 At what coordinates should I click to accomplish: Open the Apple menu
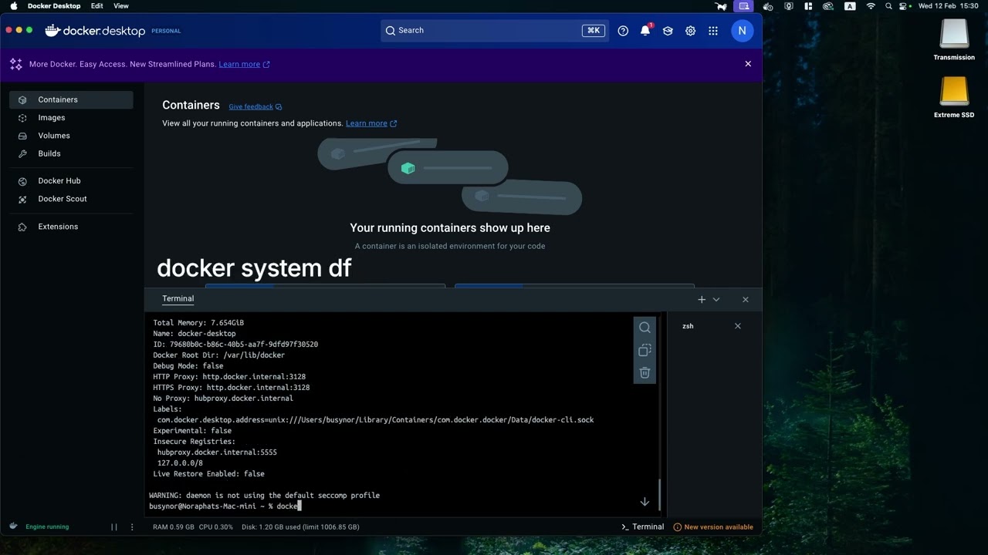tap(13, 5)
